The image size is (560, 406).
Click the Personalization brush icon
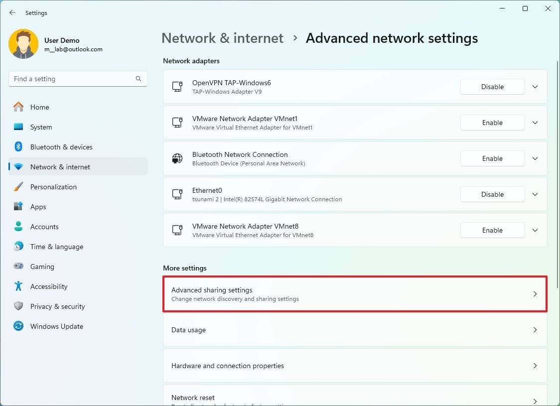(x=19, y=187)
